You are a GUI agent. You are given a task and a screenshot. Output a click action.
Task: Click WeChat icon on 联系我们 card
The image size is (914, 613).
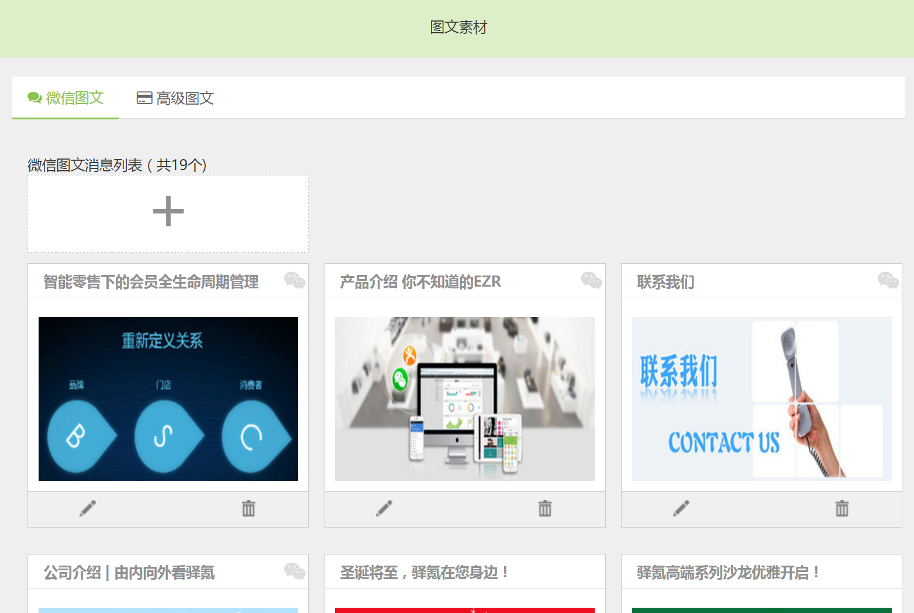click(x=888, y=281)
